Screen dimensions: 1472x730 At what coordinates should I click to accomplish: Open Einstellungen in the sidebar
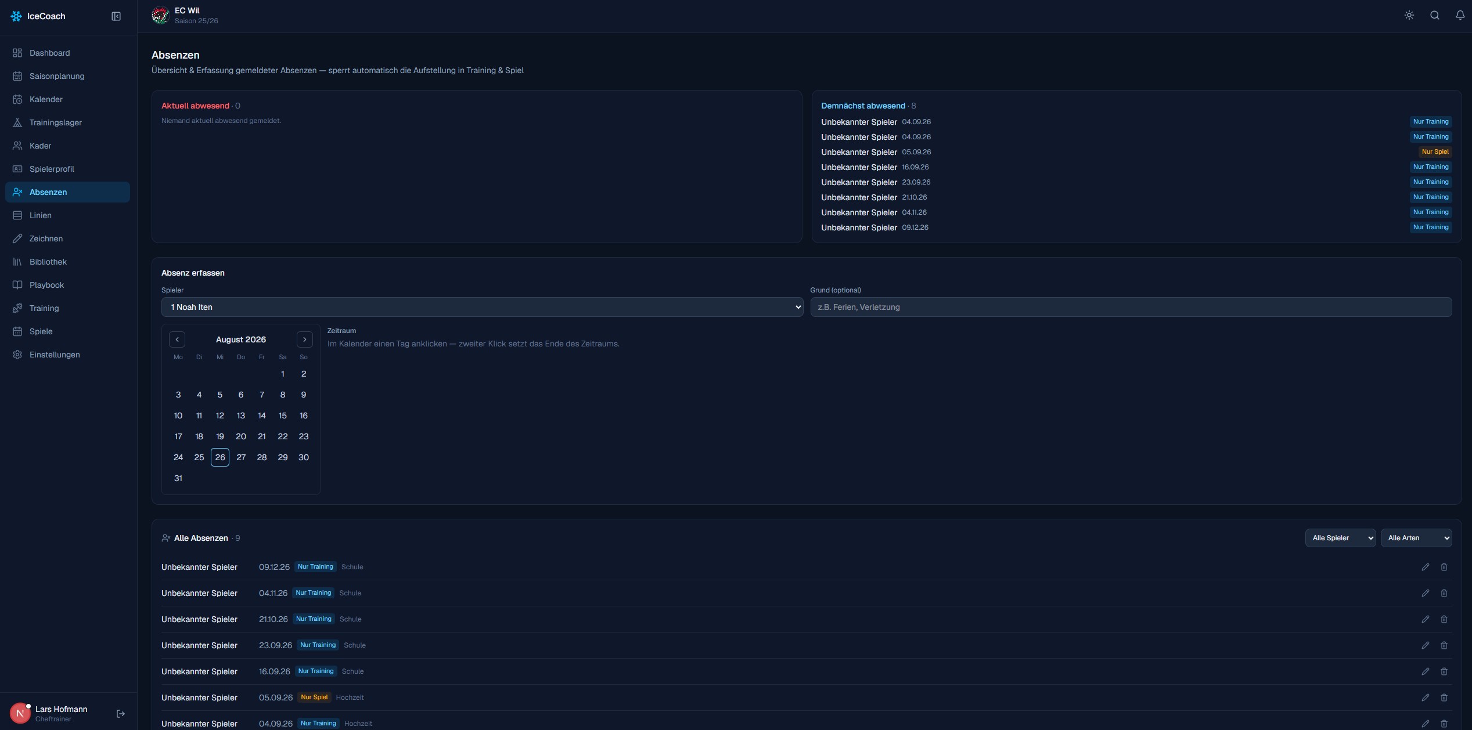point(67,355)
